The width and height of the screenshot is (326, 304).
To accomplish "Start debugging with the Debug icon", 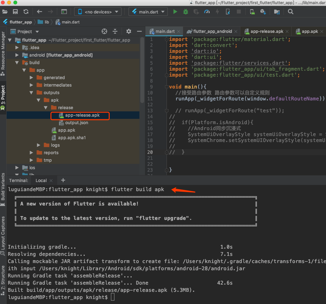I will click(x=186, y=12).
